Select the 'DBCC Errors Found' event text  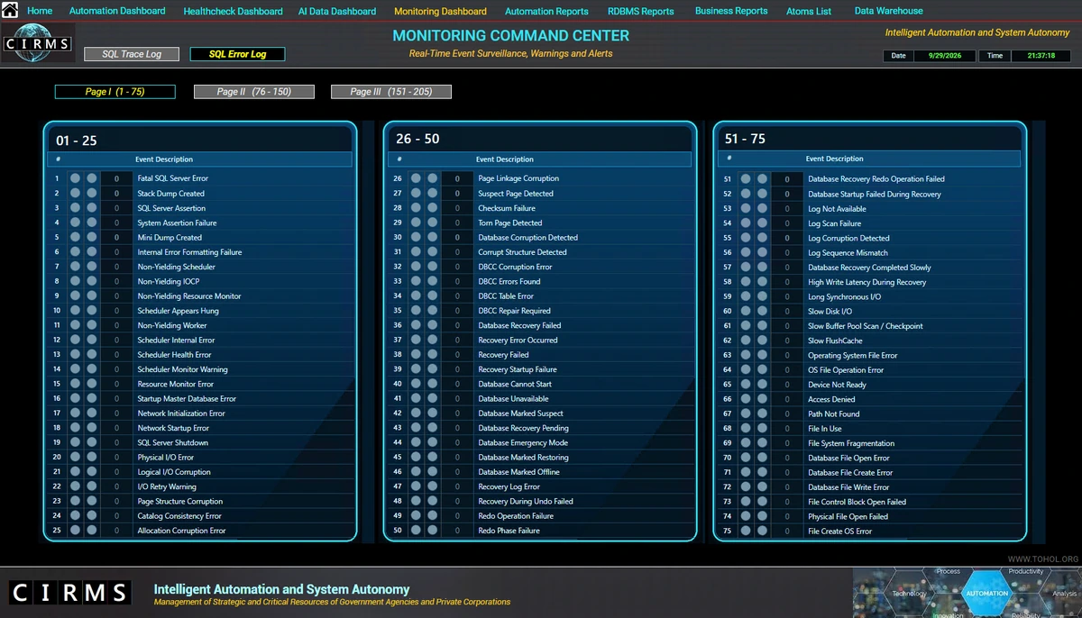(x=509, y=281)
